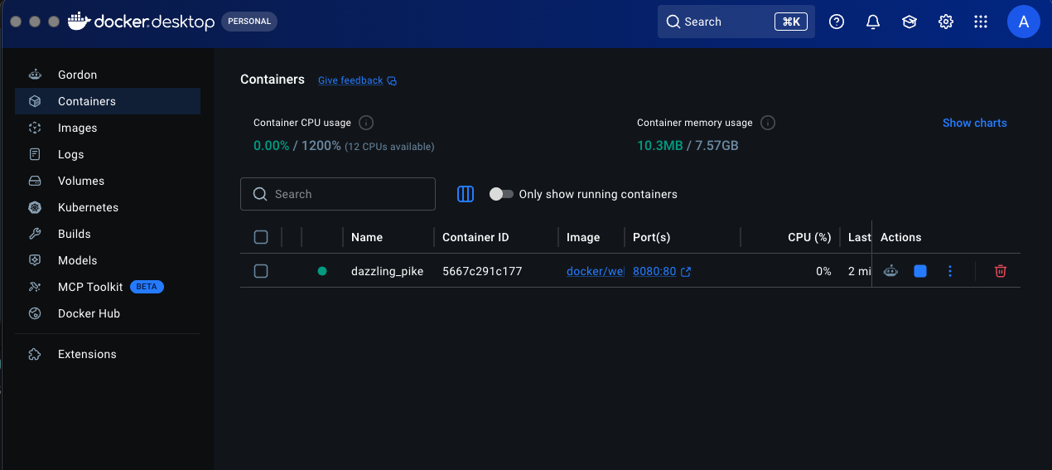
Task: Open port 8080:80 link
Action: click(x=654, y=271)
